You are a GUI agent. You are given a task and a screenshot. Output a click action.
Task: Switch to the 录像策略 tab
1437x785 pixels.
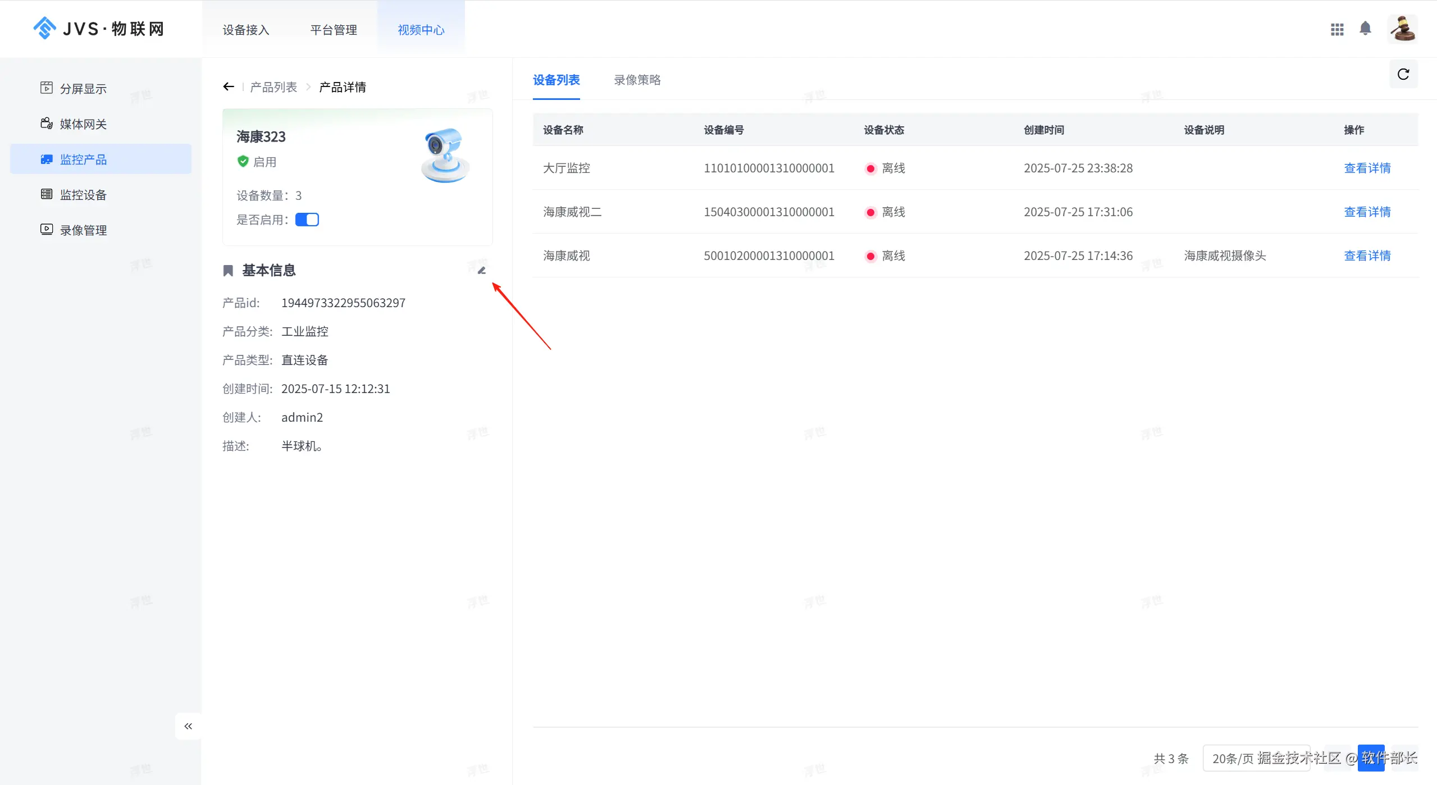637,80
